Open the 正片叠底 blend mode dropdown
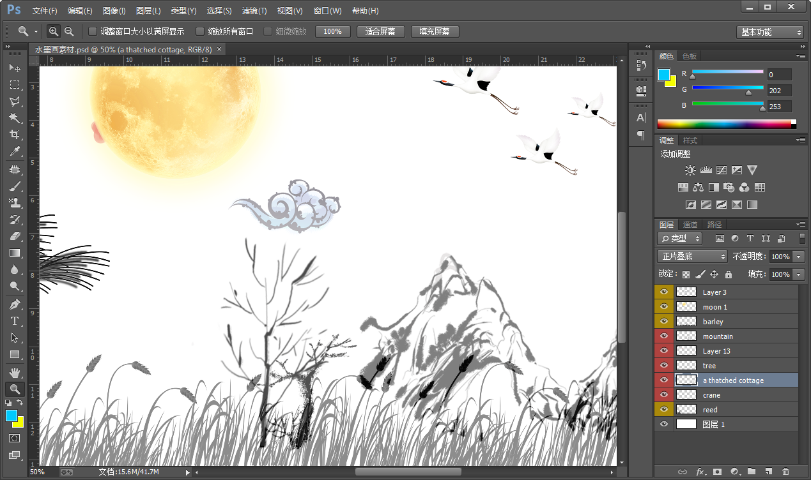This screenshot has width=811, height=480. (x=693, y=256)
